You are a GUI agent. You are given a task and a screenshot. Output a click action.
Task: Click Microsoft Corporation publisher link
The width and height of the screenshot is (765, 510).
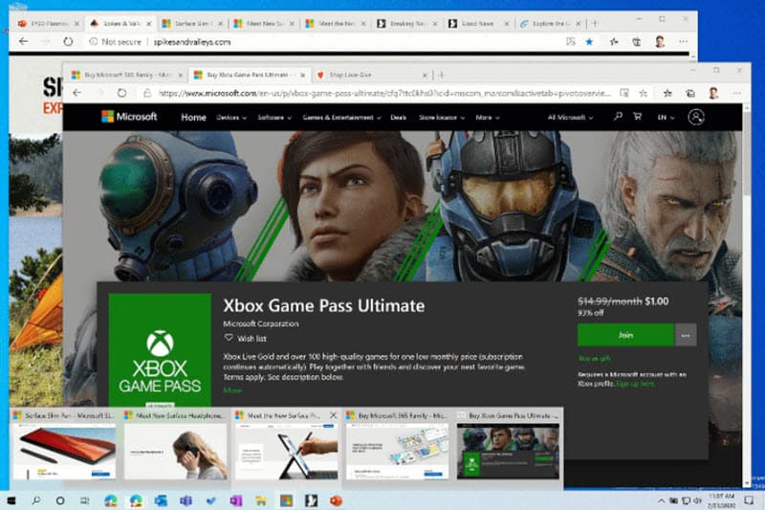[x=260, y=323]
